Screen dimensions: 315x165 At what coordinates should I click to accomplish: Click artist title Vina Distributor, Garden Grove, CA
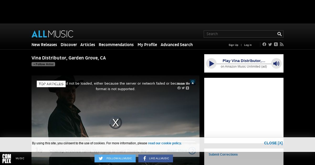pos(69,58)
